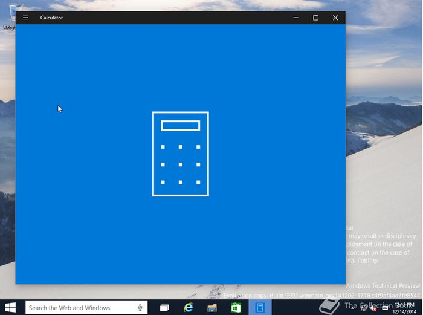Screen dimensions: 423x315
Task: Click the network icon in system tray
Action: click(x=363, y=308)
